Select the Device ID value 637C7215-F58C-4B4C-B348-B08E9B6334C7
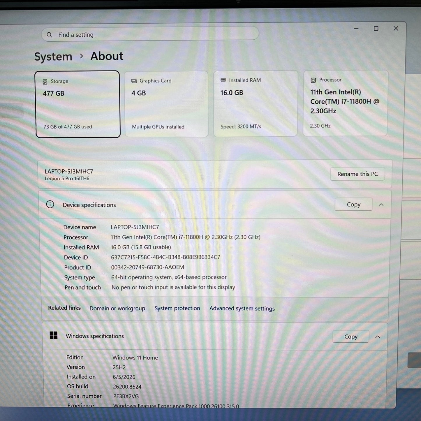Viewport: 421px width, 421px height. click(165, 257)
